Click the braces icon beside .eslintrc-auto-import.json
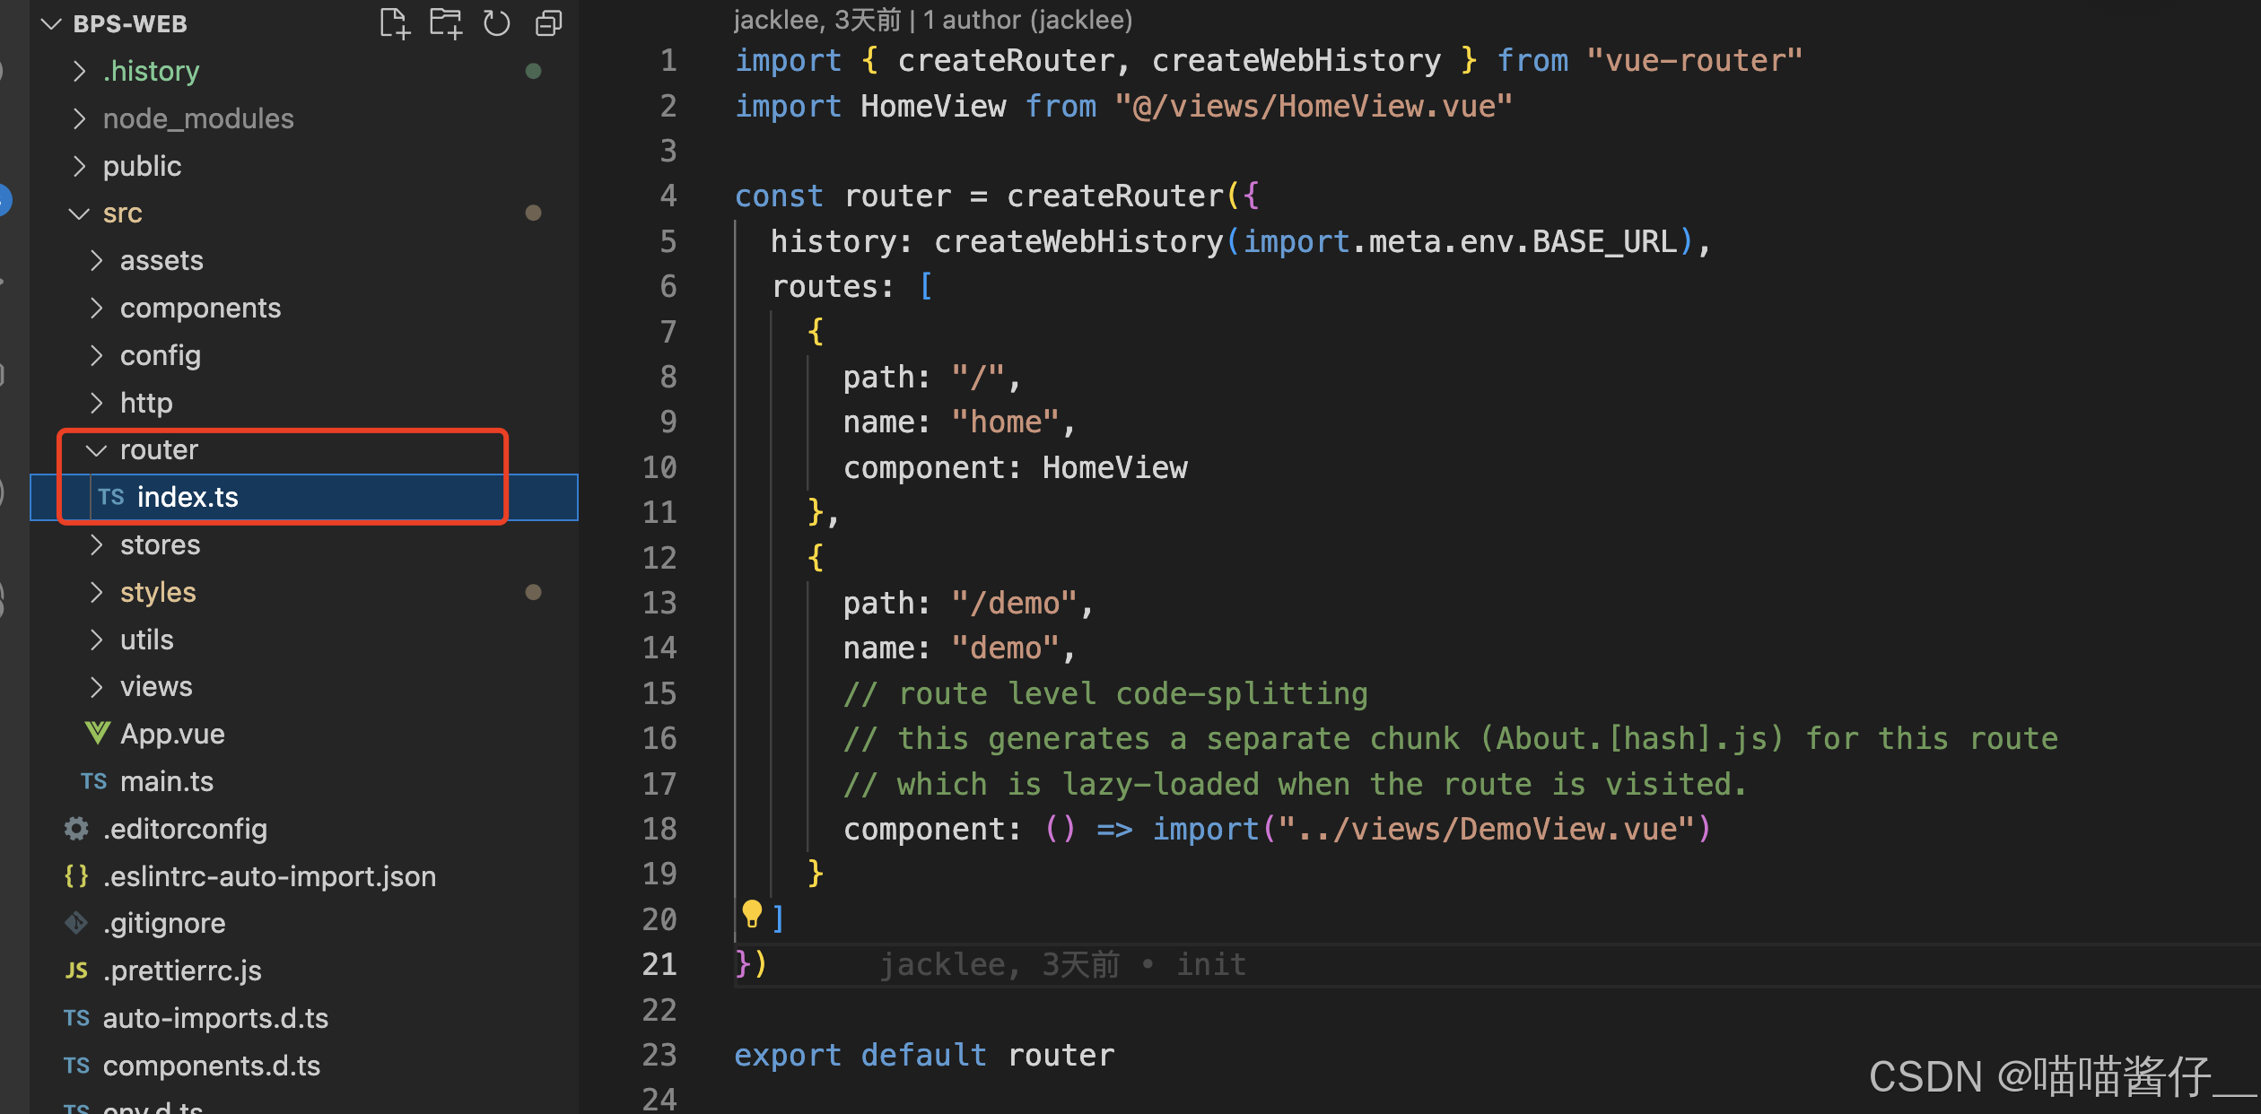The height and width of the screenshot is (1114, 2261). click(x=77, y=876)
